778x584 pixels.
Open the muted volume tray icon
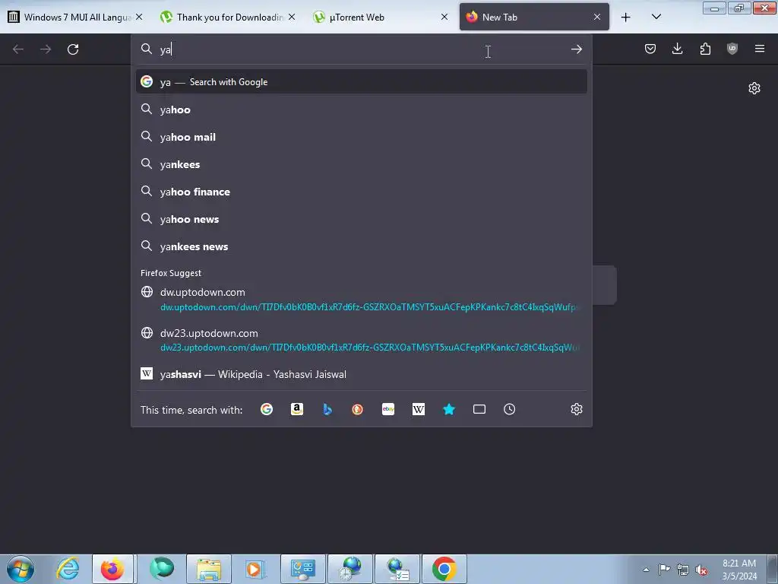[x=701, y=570]
